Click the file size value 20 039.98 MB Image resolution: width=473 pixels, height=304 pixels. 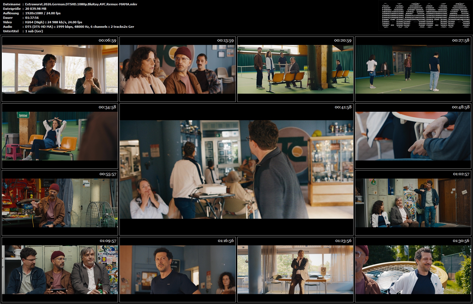36,9
